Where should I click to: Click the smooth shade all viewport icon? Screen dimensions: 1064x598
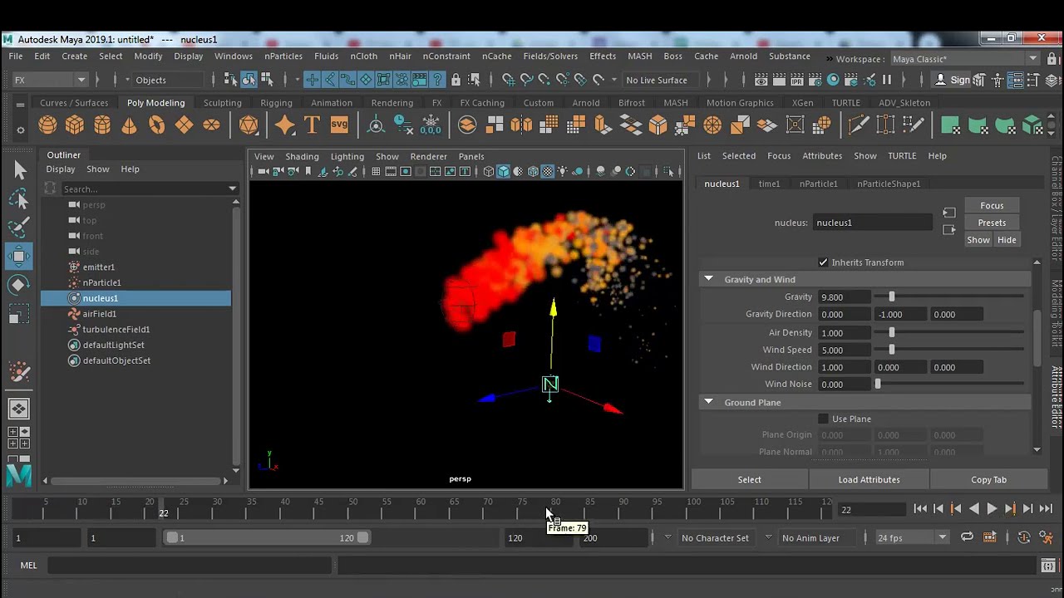(x=503, y=171)
